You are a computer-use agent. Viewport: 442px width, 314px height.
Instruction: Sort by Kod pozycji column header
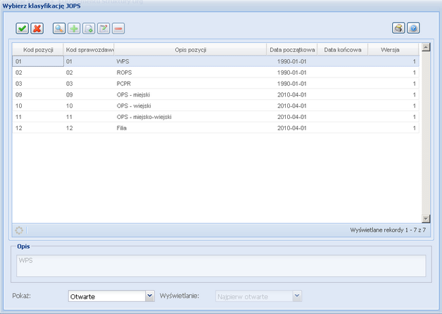coord(37,50)
